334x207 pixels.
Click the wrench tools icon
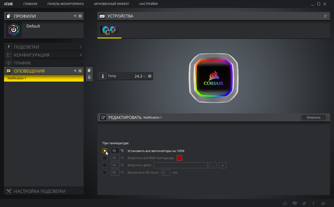click(9, 191)
